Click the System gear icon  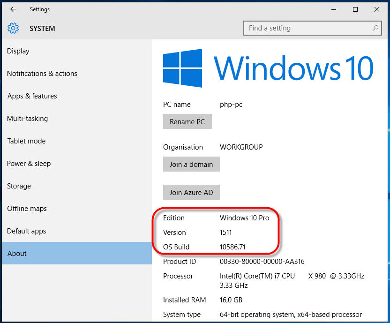13,29
